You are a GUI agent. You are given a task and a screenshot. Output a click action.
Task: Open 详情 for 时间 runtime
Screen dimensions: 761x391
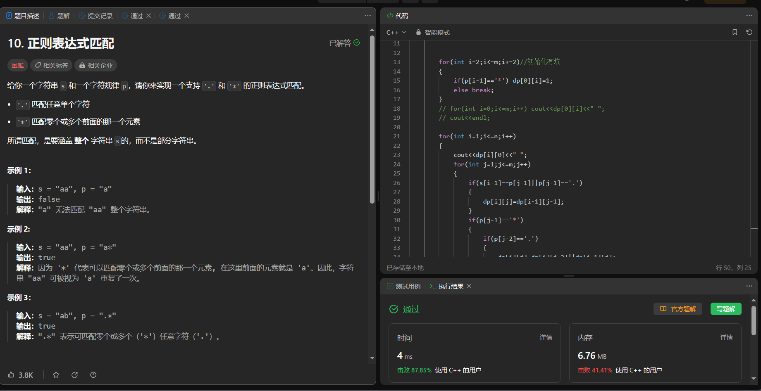[x=546, y=337]
